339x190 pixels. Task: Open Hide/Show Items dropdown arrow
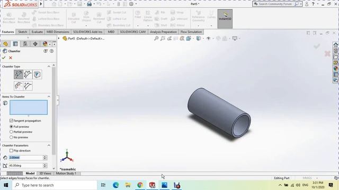pyautogui.click(x=213, y=39)
